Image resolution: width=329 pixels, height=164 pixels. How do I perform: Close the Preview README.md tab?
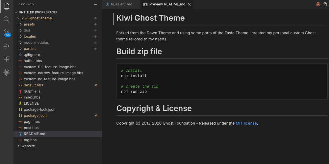(x=189, y=4)
